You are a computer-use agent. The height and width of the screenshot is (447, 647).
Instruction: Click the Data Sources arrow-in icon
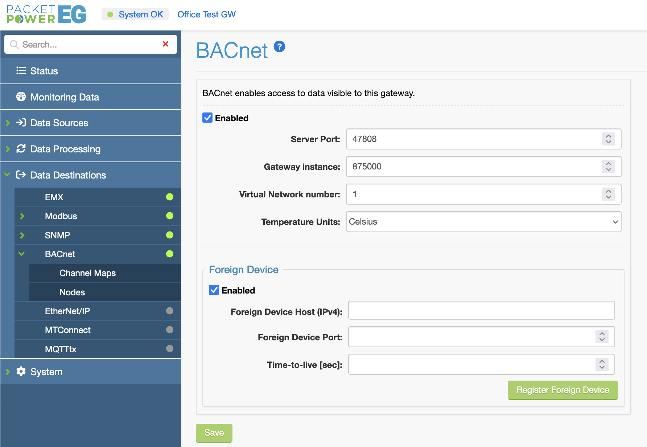coord(21,123)
